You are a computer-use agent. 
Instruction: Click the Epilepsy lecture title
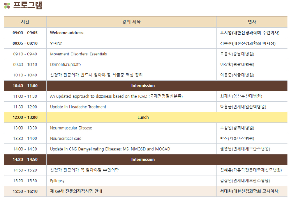click(x=57, y=181)
